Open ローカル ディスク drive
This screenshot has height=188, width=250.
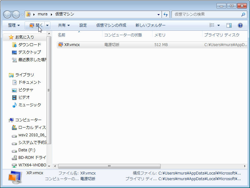32,128
